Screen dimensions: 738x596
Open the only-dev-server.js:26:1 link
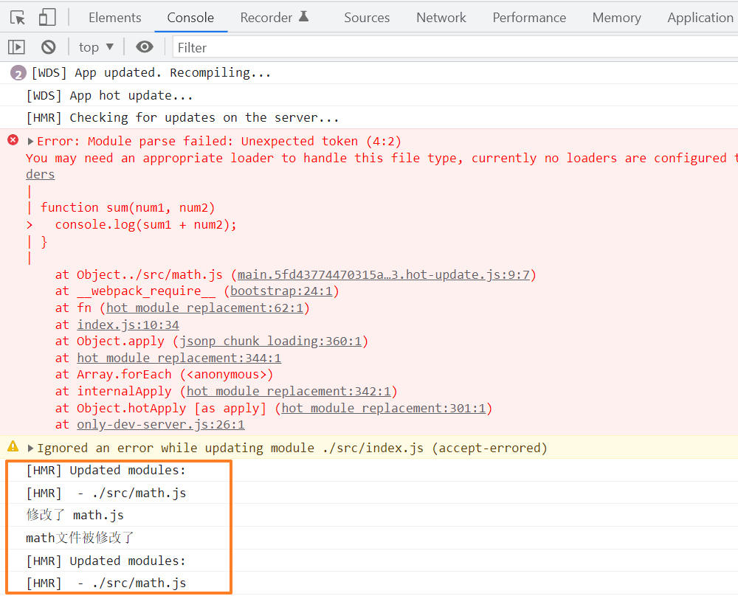(160, 424)
